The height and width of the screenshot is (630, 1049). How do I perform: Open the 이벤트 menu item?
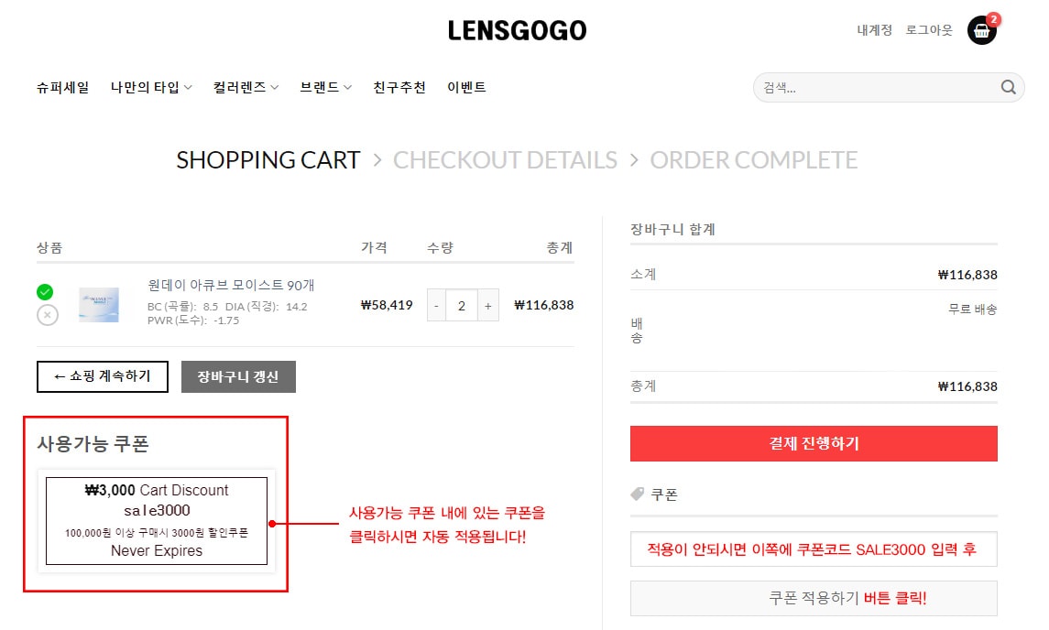pyautogui.click(x=466, y=88)
